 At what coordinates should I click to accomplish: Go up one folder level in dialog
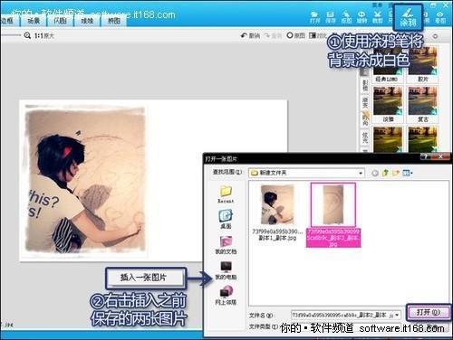pyautogui.click(x=385, y=173)
